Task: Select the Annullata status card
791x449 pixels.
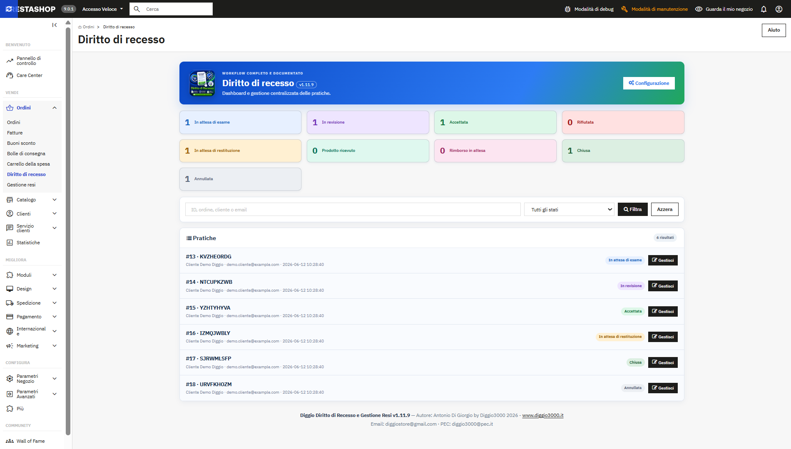Action: coord(240,179)
